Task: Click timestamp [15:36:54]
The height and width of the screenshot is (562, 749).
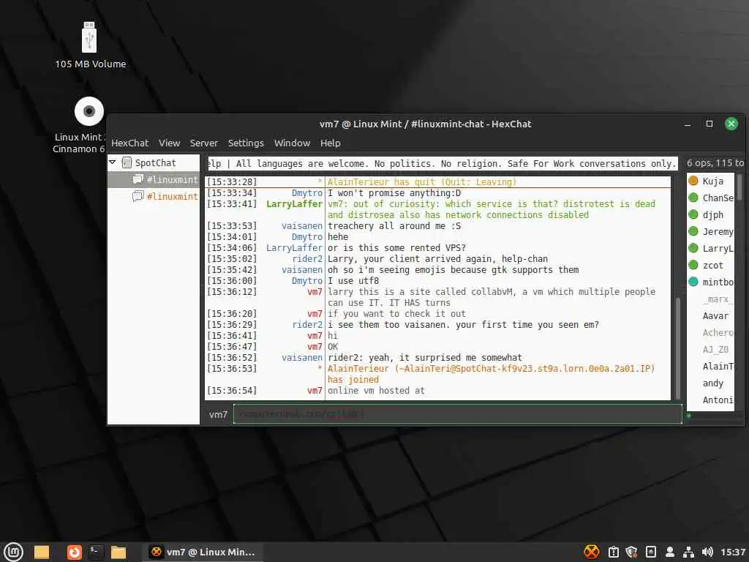Action: 232,391
